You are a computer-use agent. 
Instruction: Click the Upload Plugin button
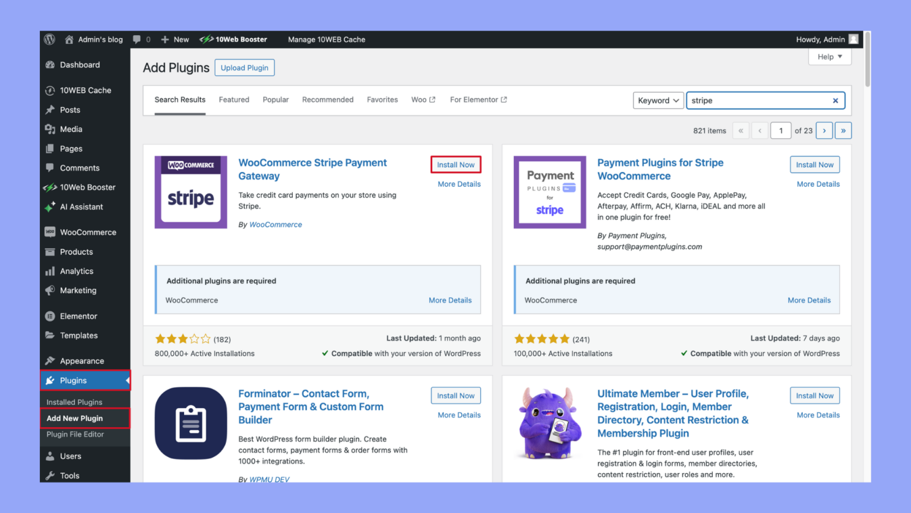(x=244, y=68)
